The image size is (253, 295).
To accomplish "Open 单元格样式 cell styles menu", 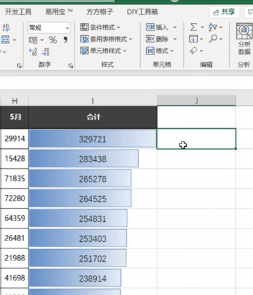I will point(104,51).
